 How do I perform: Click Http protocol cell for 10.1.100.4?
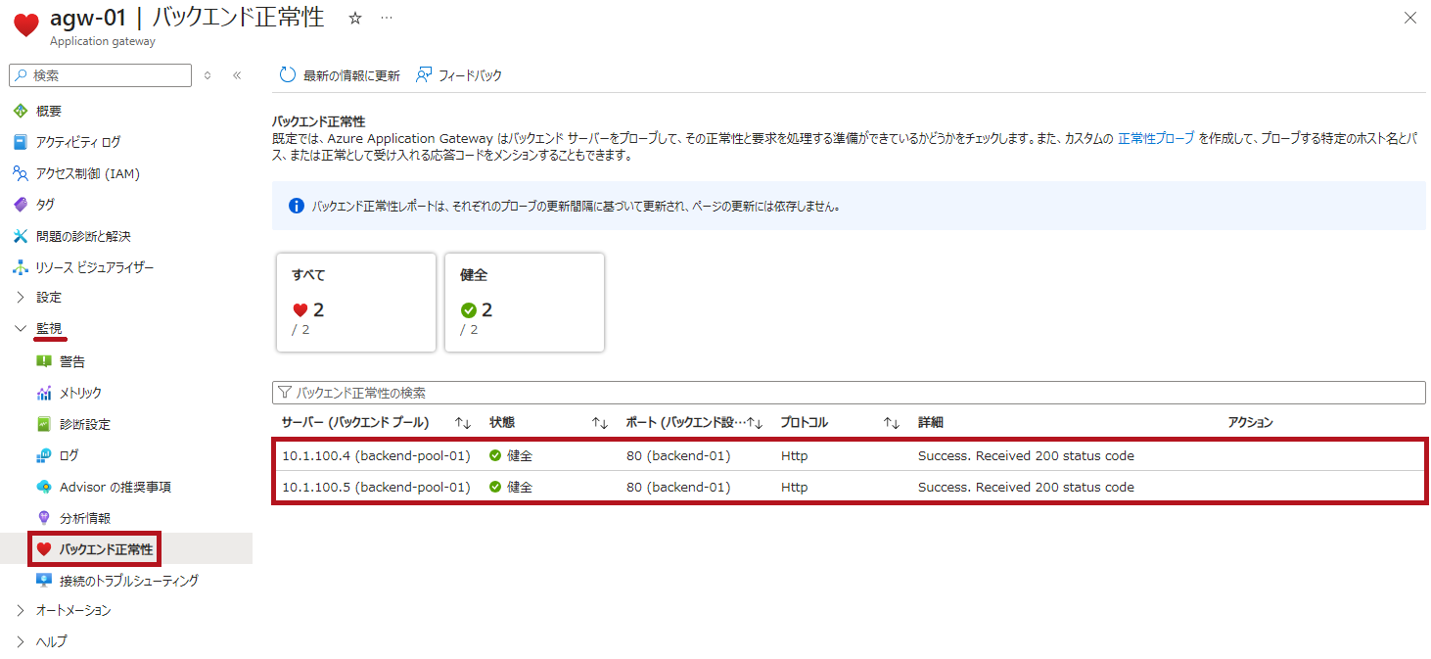point(795,456)
